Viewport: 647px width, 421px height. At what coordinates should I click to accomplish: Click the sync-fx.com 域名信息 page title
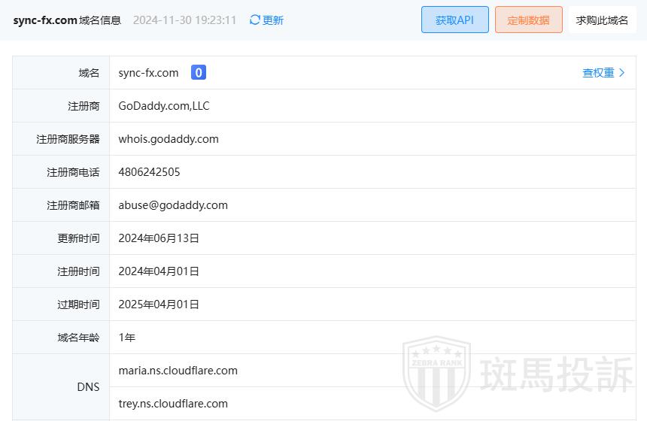(x=67, y=20)
